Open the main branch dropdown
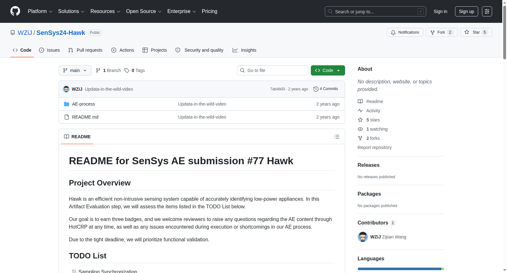This screenshot has width=507, height=273. click(75, 70)
